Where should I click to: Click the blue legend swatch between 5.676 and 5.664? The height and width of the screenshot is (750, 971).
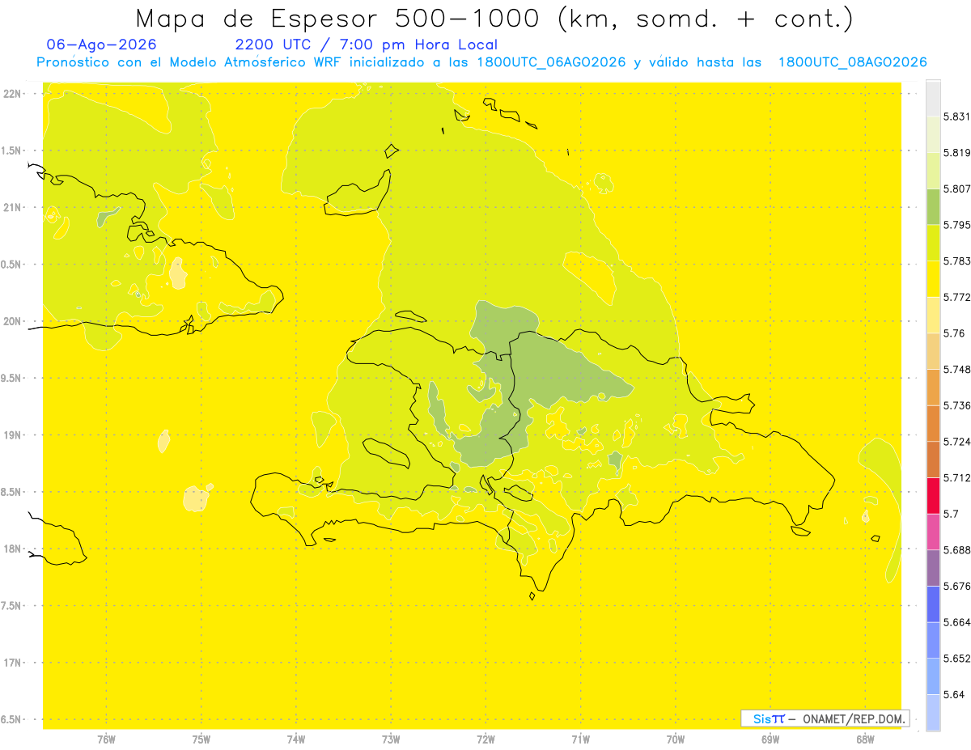click(933, 604)
